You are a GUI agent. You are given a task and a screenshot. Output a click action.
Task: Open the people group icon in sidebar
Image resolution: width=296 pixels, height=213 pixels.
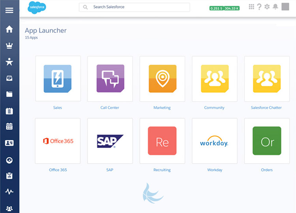pyautogui.click(x=9, y=208)
